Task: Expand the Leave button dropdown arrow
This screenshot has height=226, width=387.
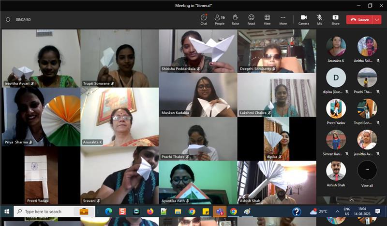Action: click(377, 20)
